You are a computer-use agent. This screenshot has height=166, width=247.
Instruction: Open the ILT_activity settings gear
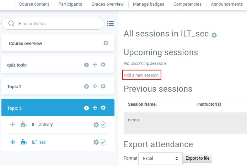tap(96, 125)
